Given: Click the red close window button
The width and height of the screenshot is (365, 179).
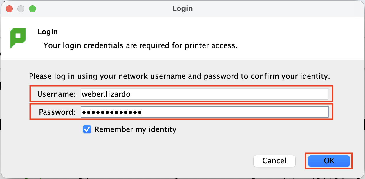Looking at the screenshot, I should tap(9, 9).
